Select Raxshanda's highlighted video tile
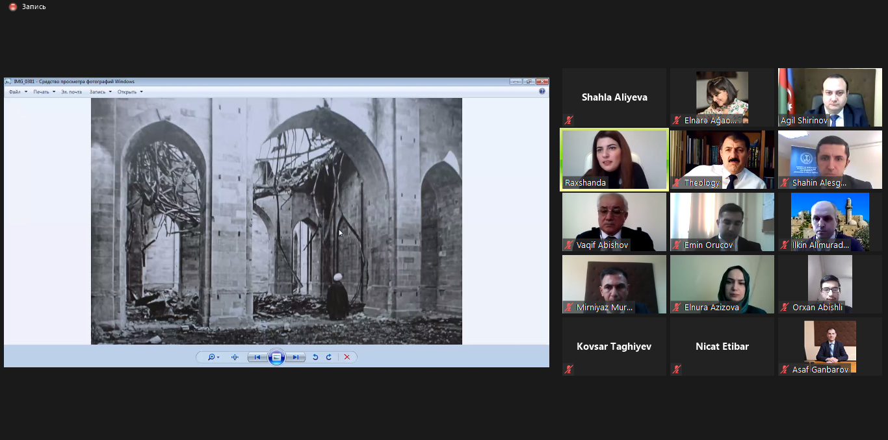 [x=614, y=159]
